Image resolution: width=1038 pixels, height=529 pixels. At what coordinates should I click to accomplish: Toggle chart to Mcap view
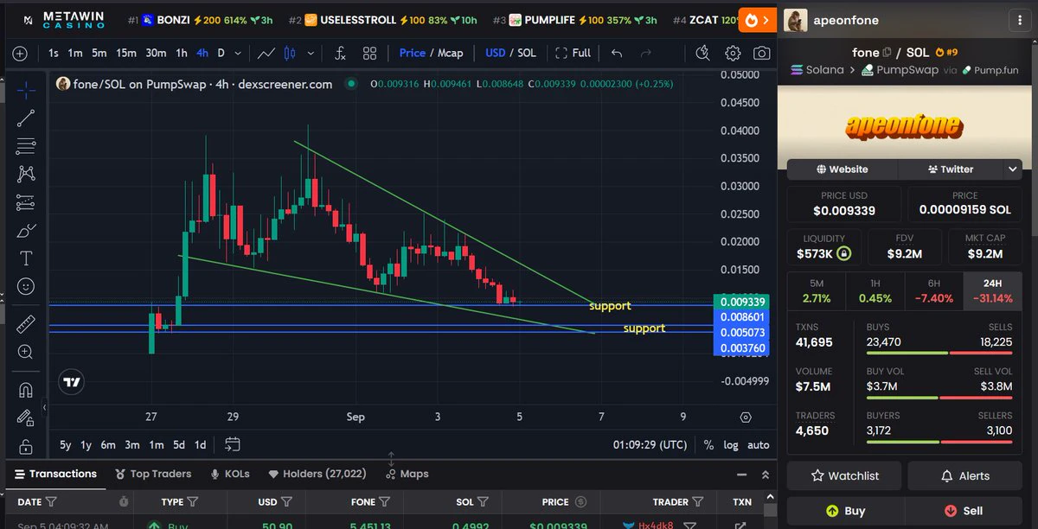pos(450,53)
